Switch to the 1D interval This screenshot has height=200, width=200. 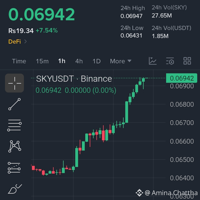(x=97, y=61)
